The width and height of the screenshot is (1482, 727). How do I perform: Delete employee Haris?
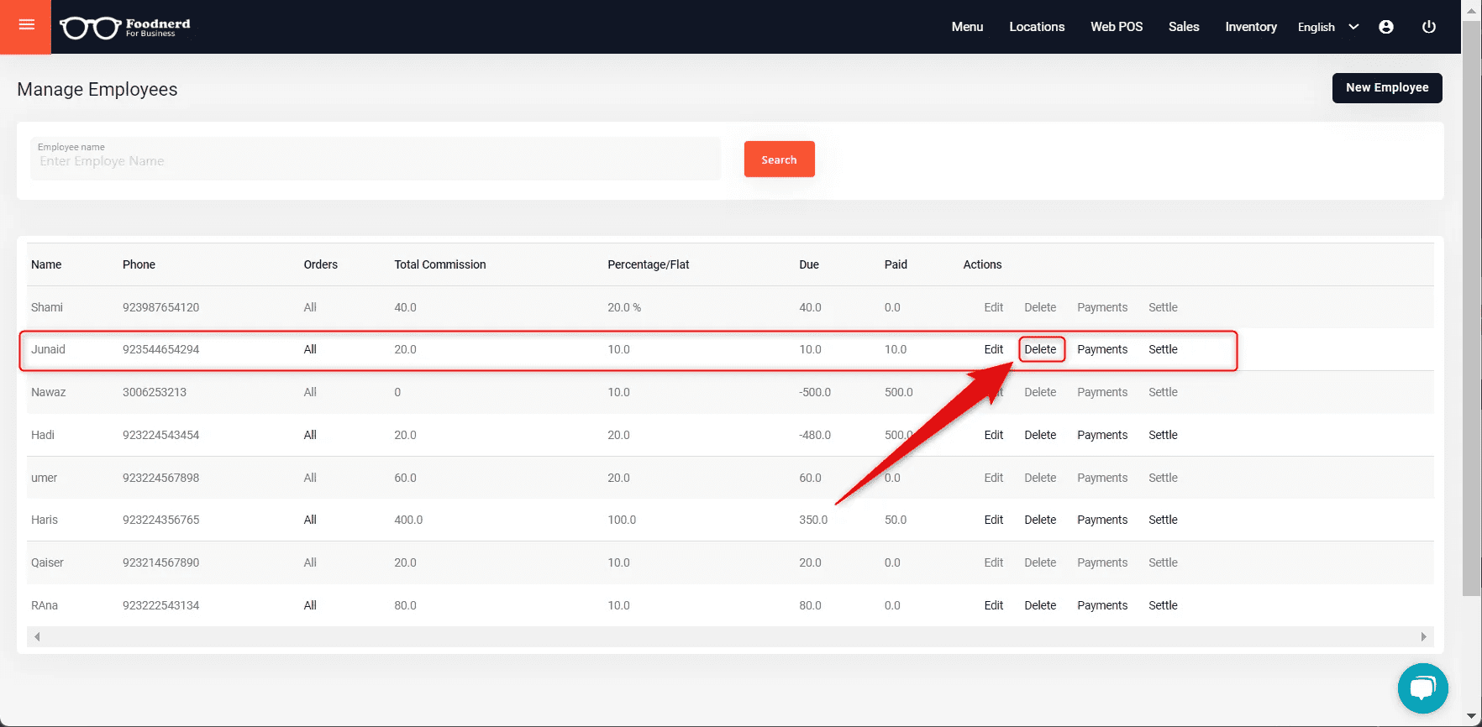1040,520
